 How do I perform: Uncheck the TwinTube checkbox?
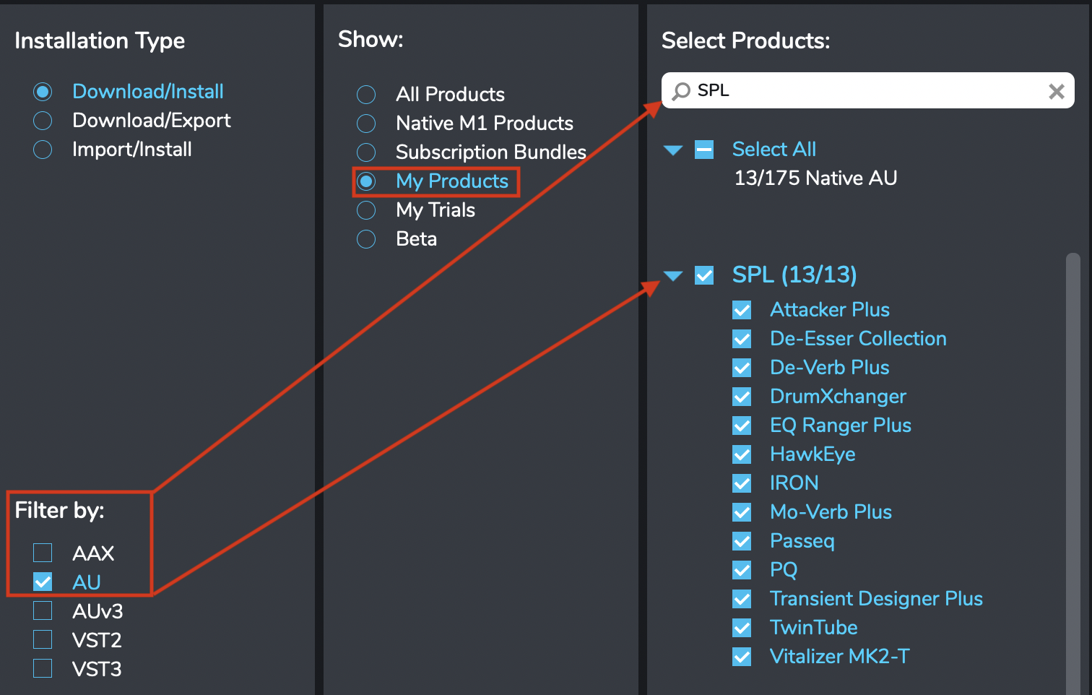point(742,628)
